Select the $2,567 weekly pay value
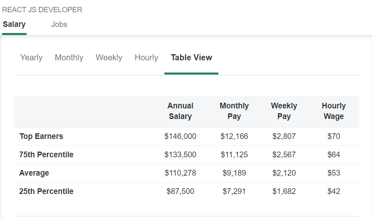The image size is (372, 218). point(284,154)
